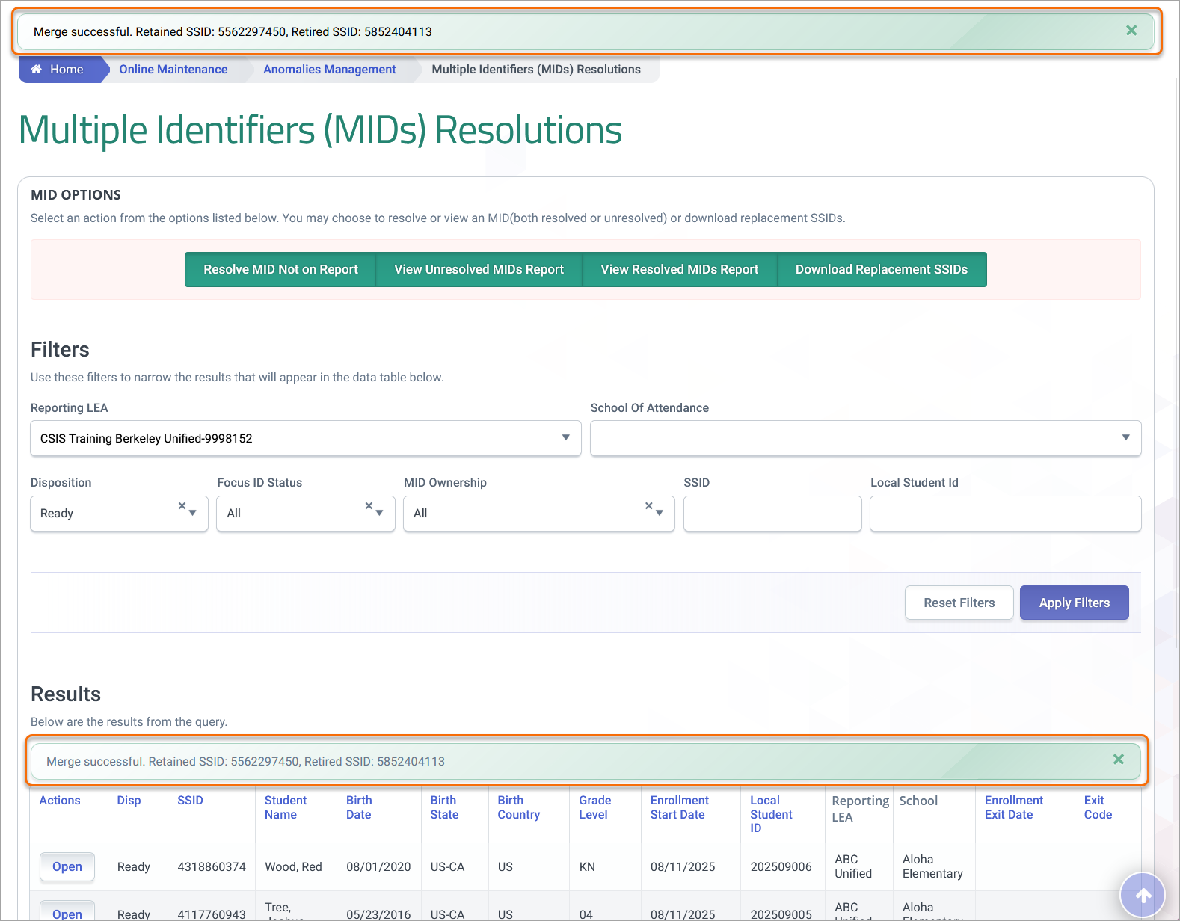Sort by SSID column header
The width and height of the screenshot is (1180, 921).
[x=190, y=800]
